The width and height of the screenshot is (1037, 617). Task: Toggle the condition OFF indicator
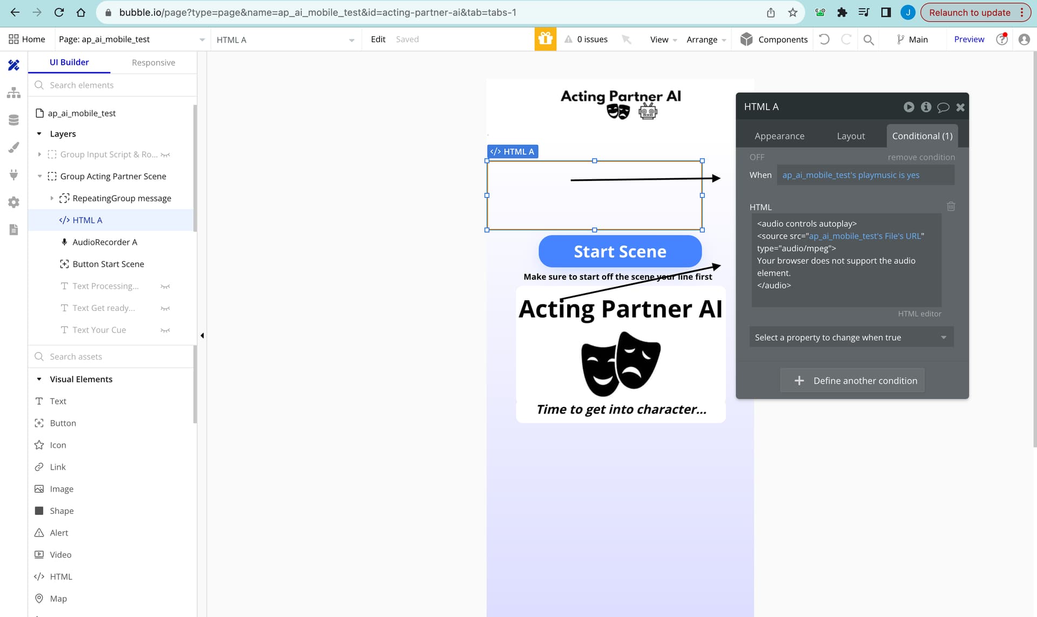coord(757,157)
